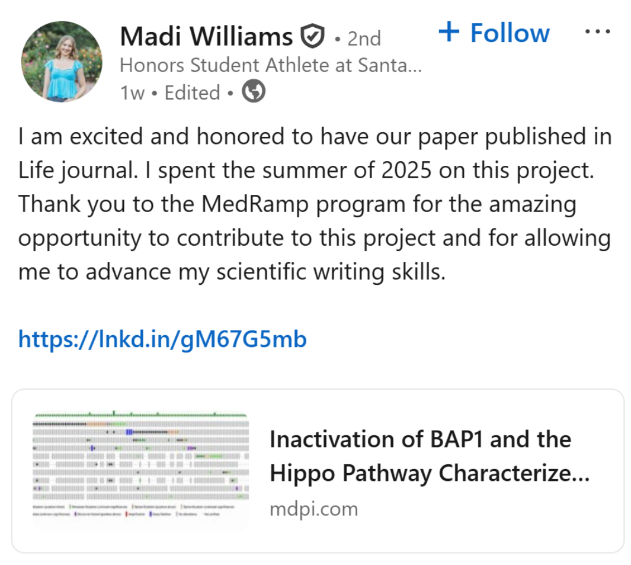Open the article chart preview thumbnail
Viewport: 631px width, 565px height.
[141, 471]
